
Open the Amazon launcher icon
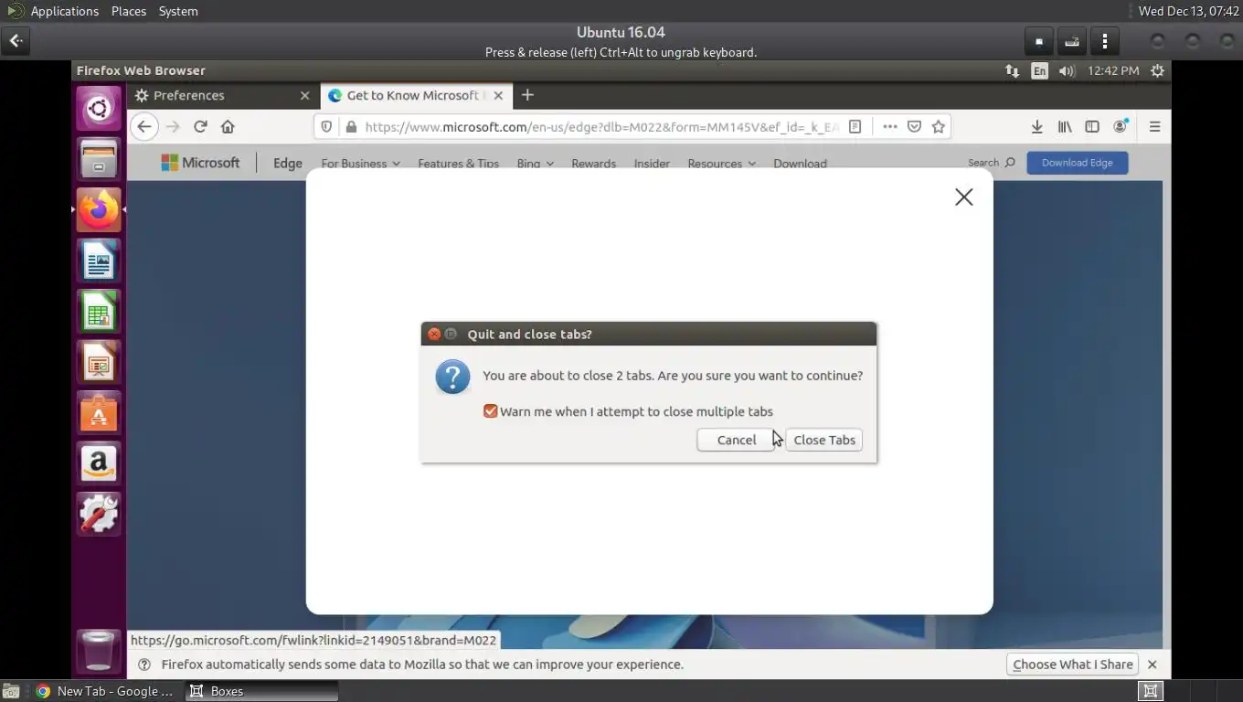pos(99,464)
